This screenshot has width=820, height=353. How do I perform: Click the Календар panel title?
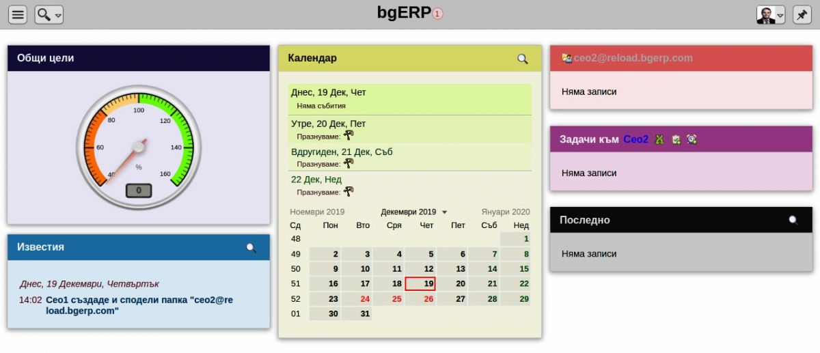pyautogui.click(x=312, y=59)
